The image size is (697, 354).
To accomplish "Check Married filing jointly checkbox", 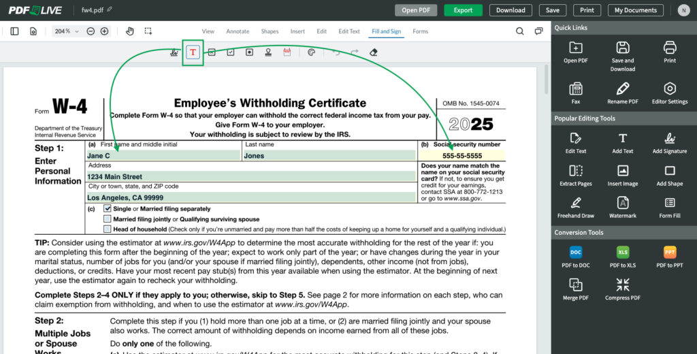I will 107,219.
